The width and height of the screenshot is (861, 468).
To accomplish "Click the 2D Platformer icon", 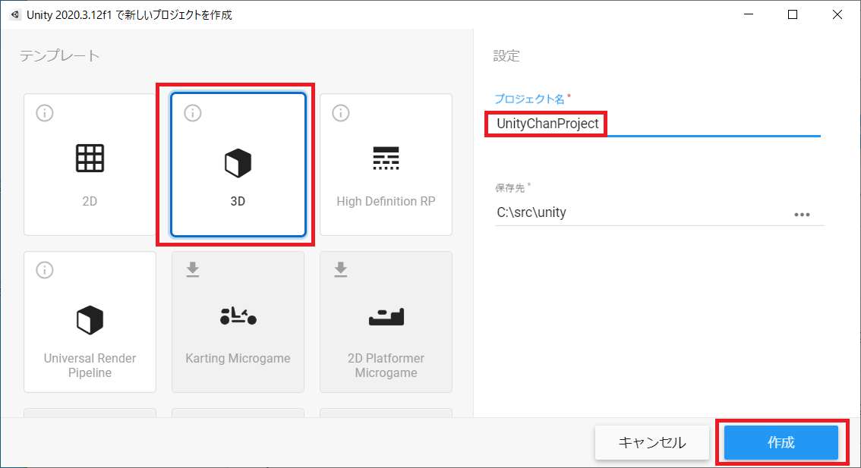I will coord(386,317).
